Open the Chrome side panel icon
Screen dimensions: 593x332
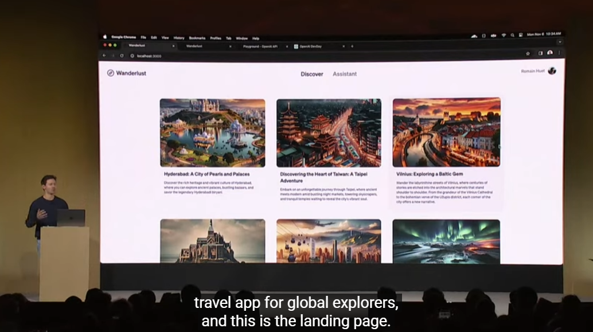tap(540, 53)
